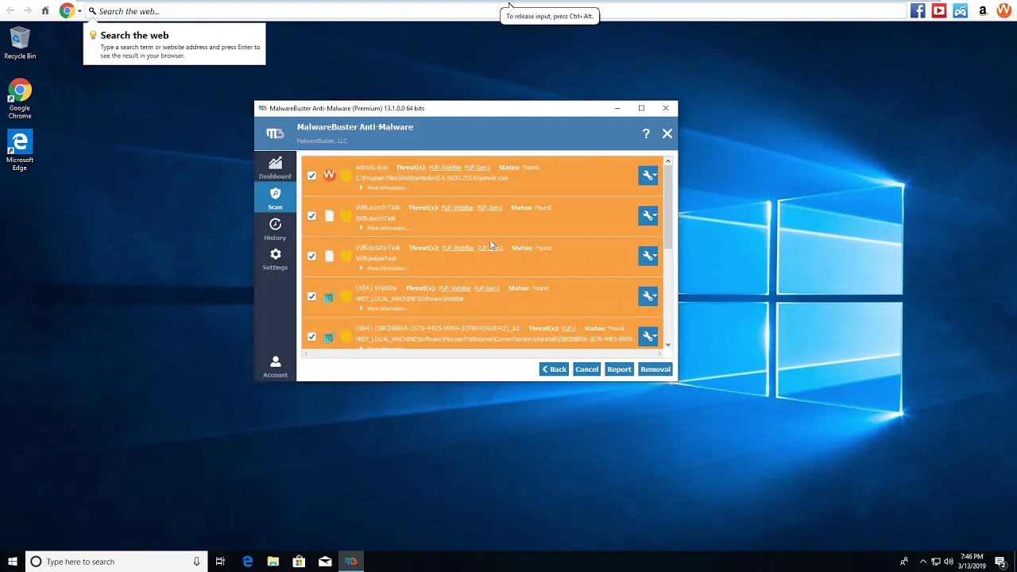Viewport: 1017px width, 572px height.
Task: Open File Explorer from the taskbar
Action: 273,562
